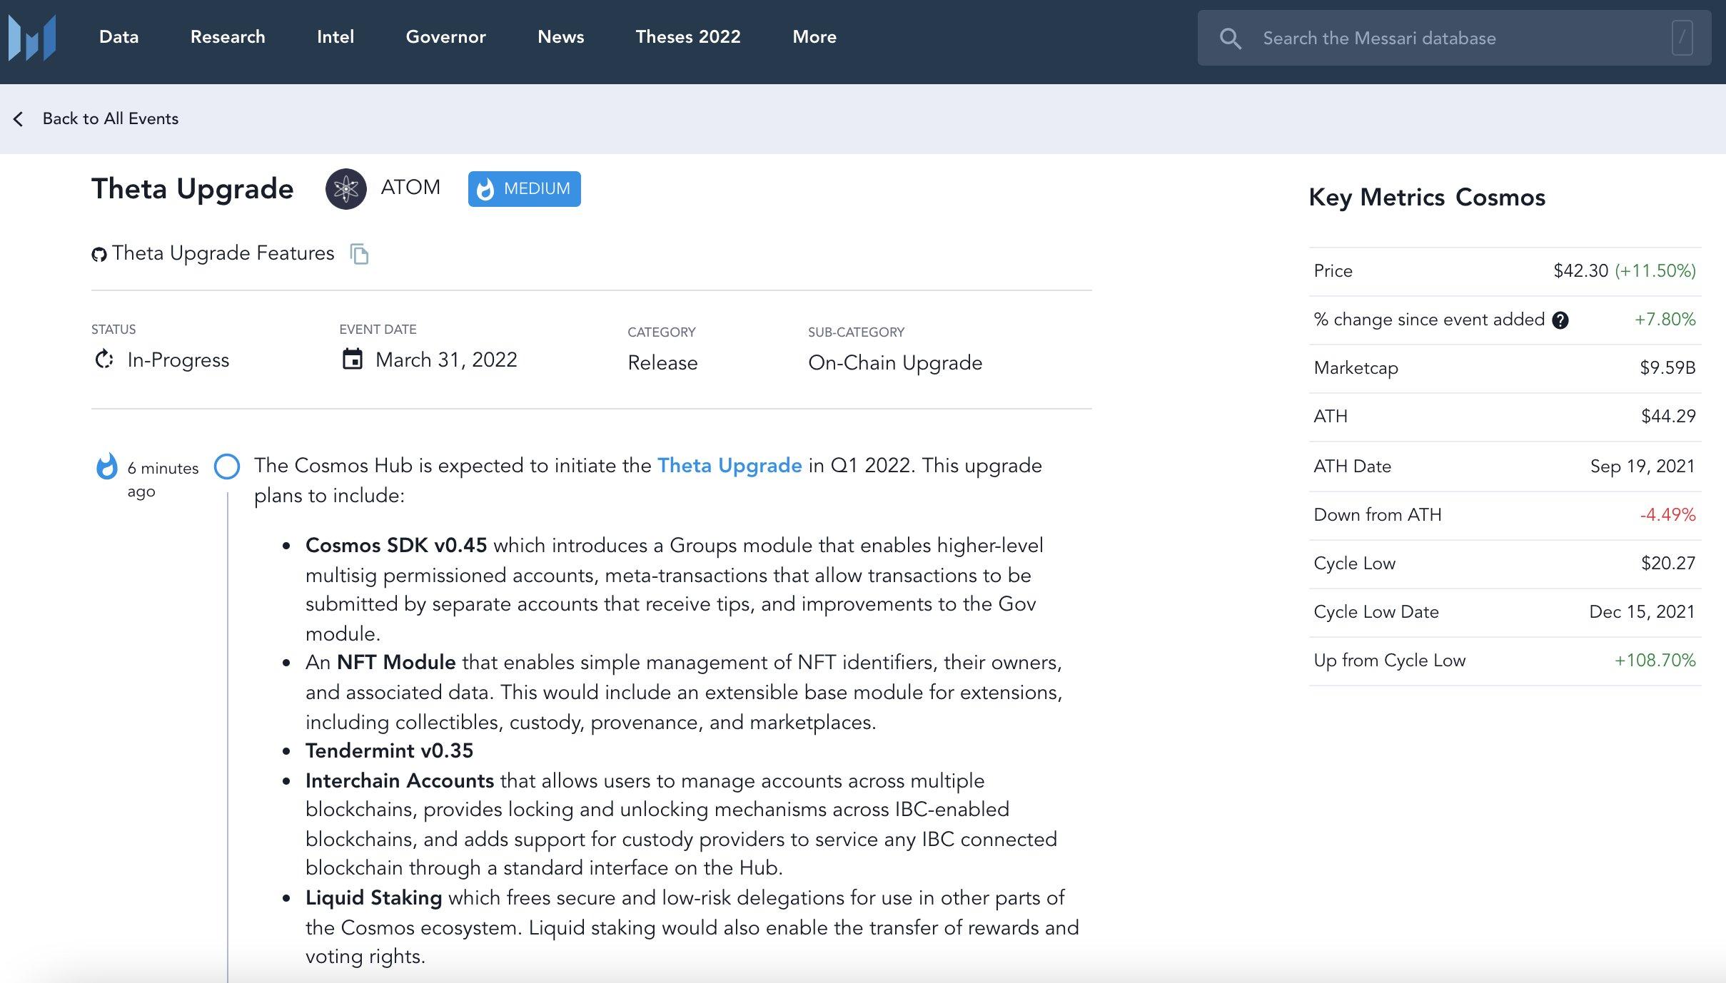Open the Intel navigation item
This screenshot has width=1726, height=983.
tap(335, 37)
